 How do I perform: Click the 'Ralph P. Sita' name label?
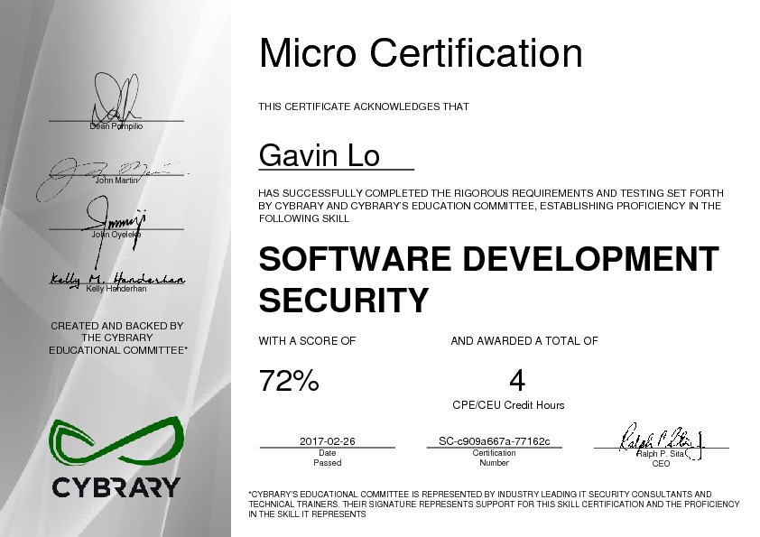(660, 454)
